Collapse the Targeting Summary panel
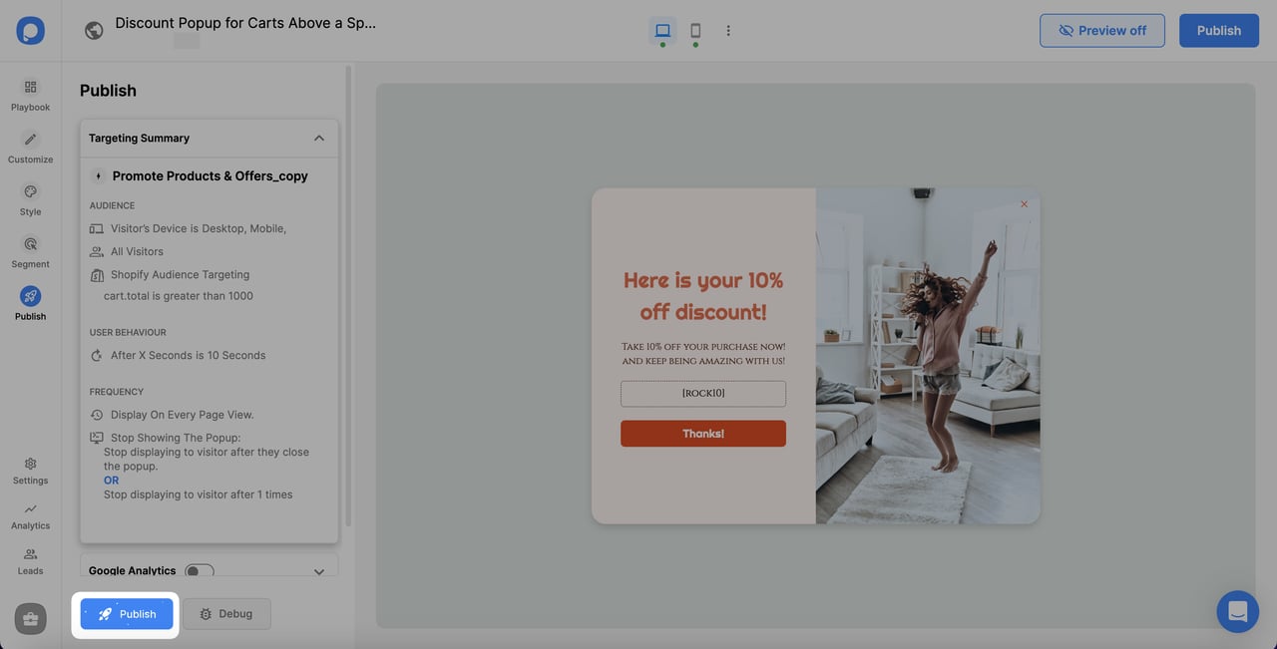This screenshot has height=649, width=1277. 319,138
